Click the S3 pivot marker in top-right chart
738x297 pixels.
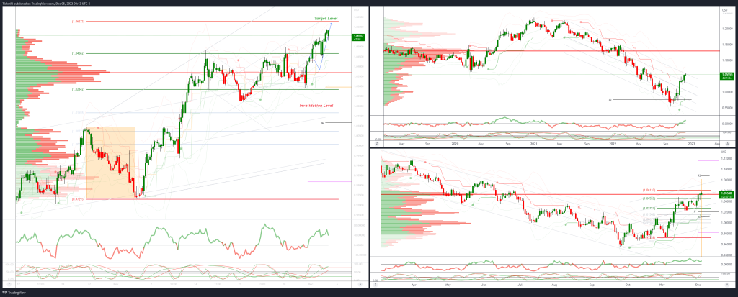(610, 99)
